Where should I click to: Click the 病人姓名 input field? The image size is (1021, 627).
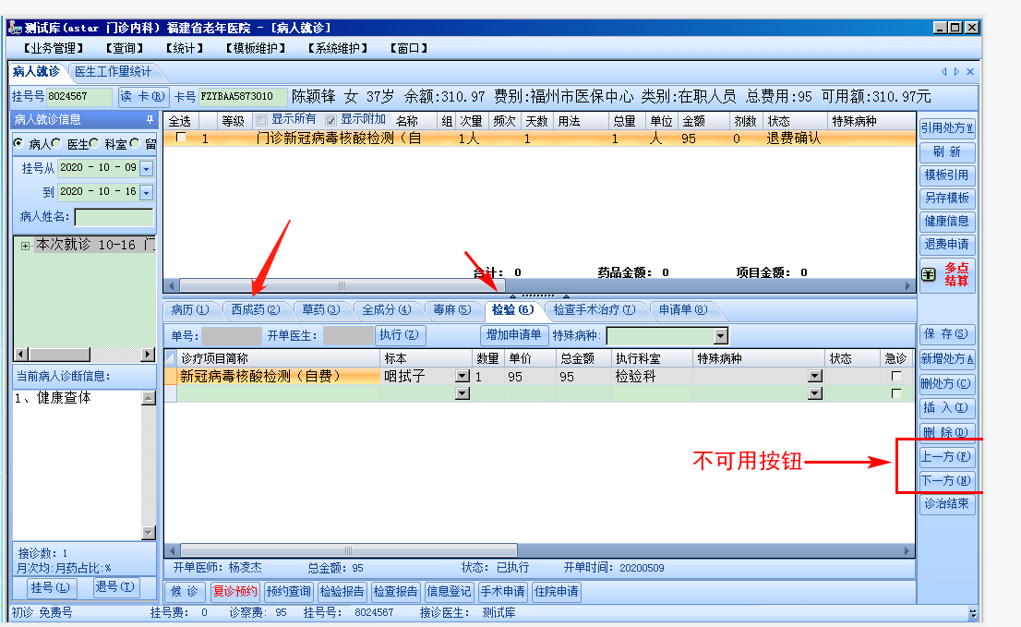(x=114, y=217)
